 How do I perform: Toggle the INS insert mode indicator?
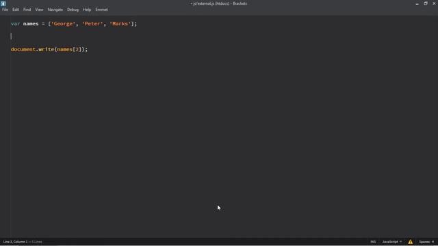click(373, 241)
